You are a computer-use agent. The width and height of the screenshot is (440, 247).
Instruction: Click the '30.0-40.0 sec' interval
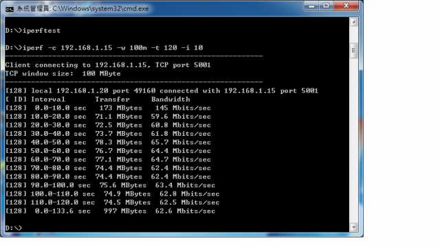58,134
